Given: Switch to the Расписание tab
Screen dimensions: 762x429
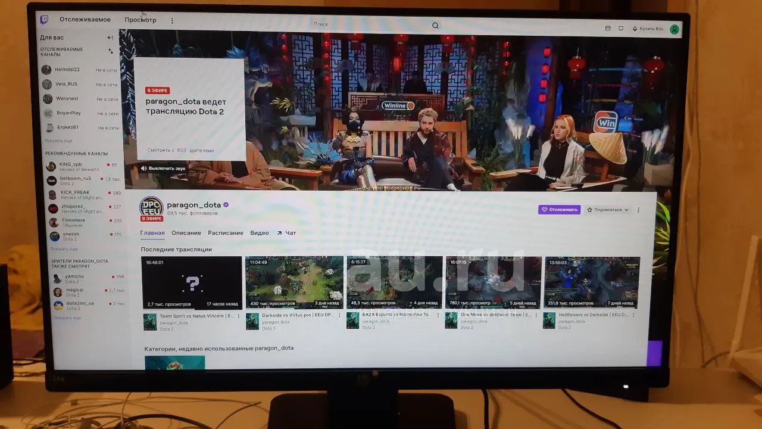Looking at the screenshot, I should [x=226, y=233].
